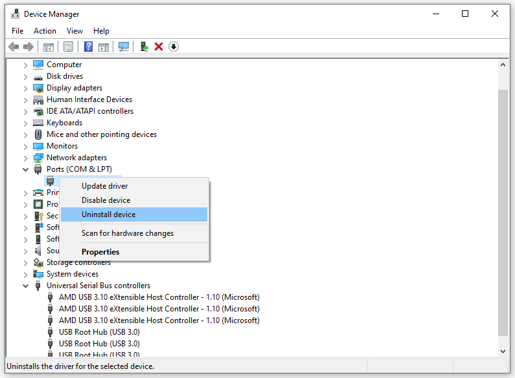
Task: Choose Scan for hardware changes in context menu
Action: click(134, 233)
